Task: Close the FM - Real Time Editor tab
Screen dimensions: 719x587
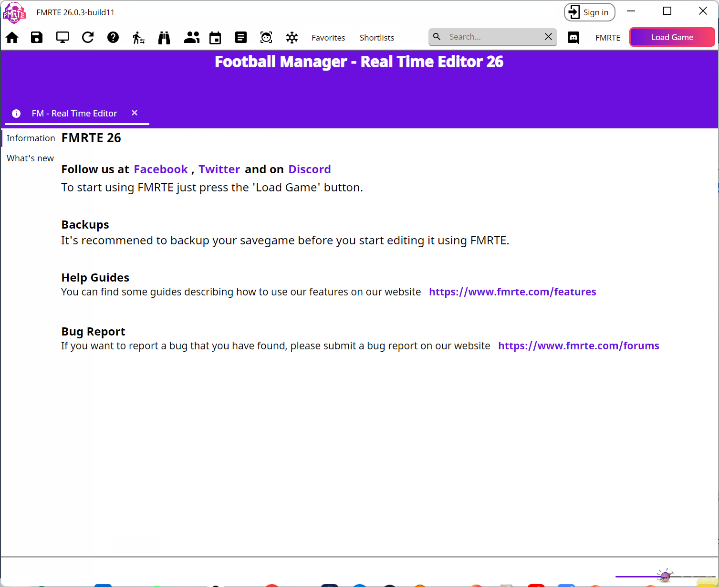Action: (x=135, y=113)
